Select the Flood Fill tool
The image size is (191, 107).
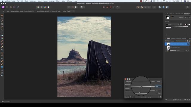(2, 35)
